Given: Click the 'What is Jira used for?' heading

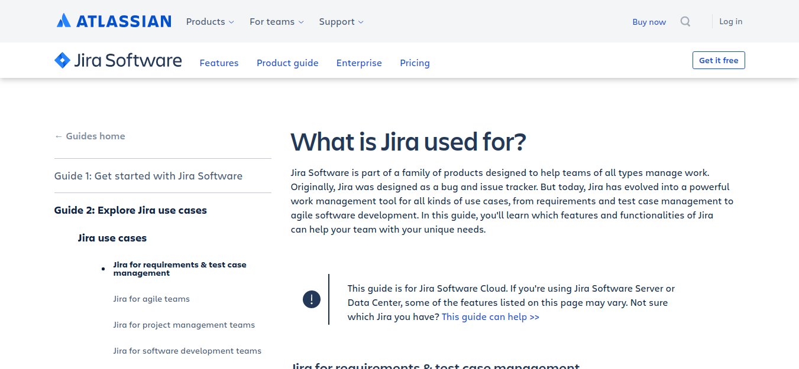Looking at the screenshot, I should (x=409, y=142).
